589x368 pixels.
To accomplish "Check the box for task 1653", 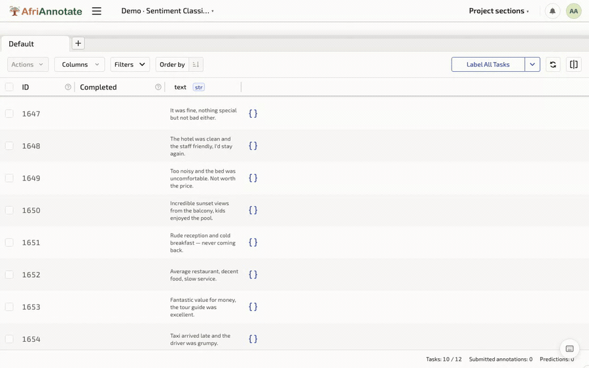I will tap(9, 307).
